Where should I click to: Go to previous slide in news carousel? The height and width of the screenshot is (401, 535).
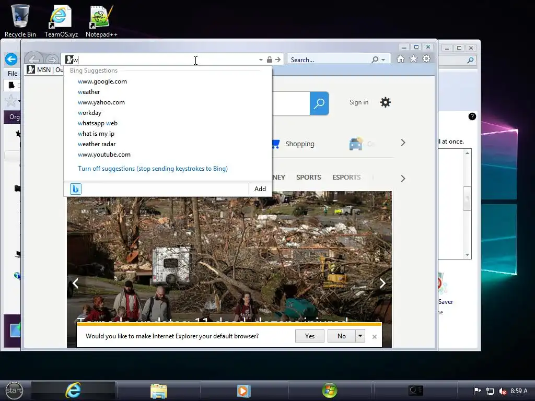pyautogui.click(x=75, y=283)
